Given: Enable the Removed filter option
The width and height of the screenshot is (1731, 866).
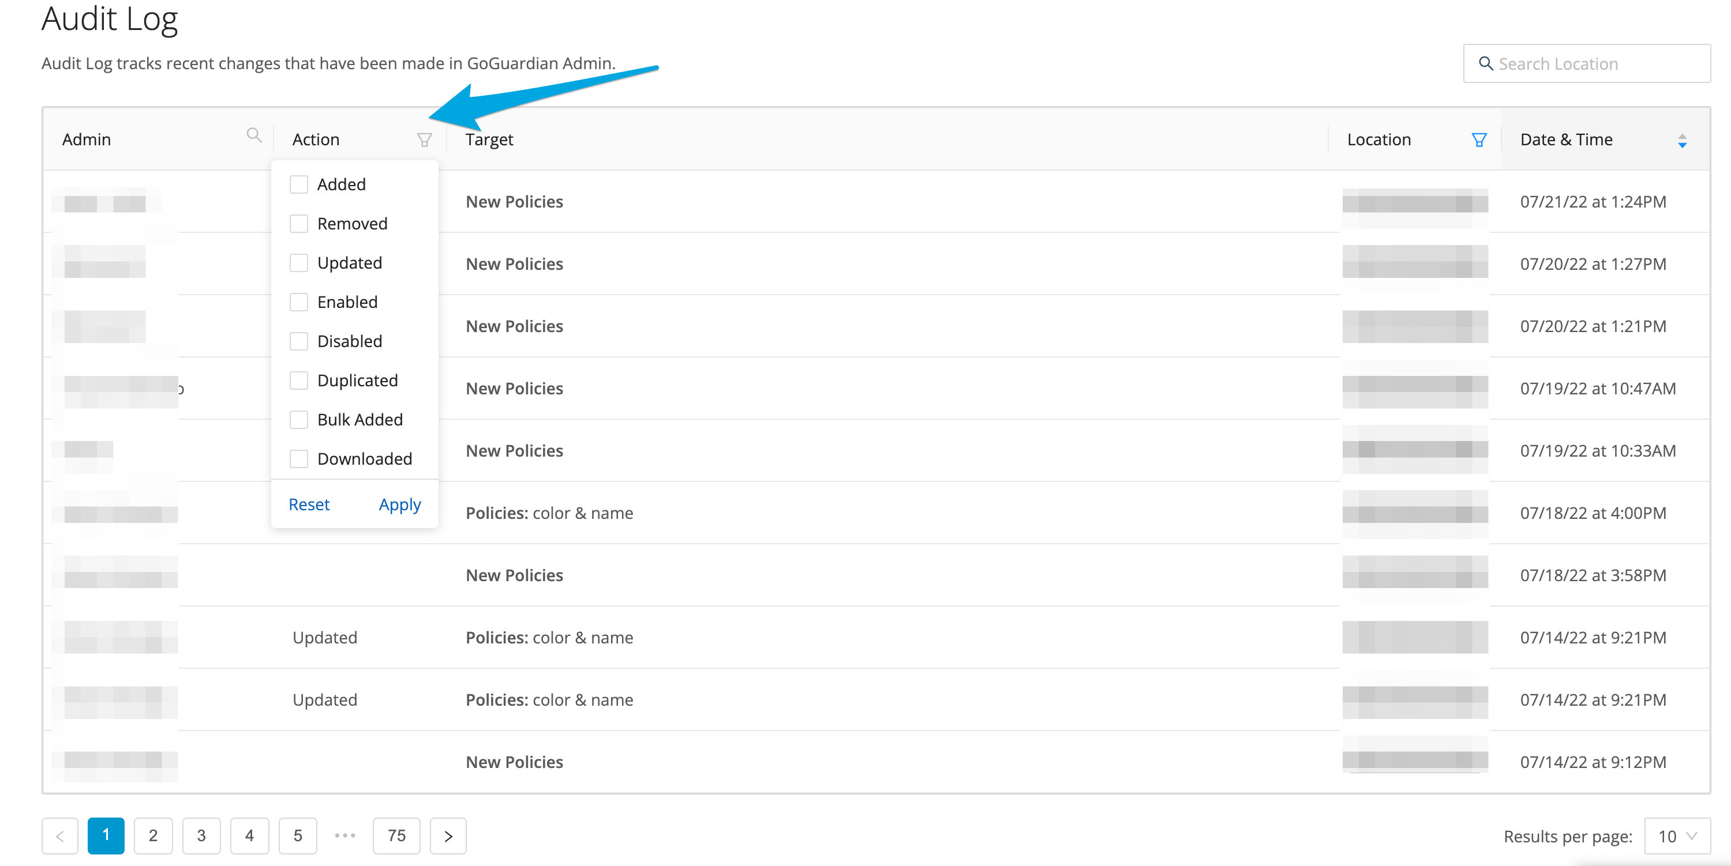Looking at the screenshot, I should [x=298, y=224].
